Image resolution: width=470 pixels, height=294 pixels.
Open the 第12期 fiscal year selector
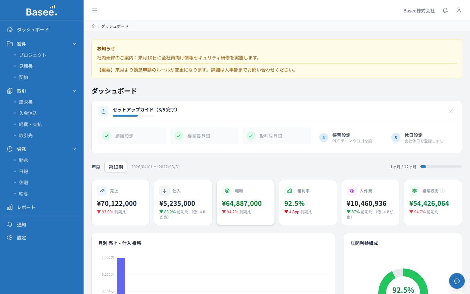(x=116, y=167)
